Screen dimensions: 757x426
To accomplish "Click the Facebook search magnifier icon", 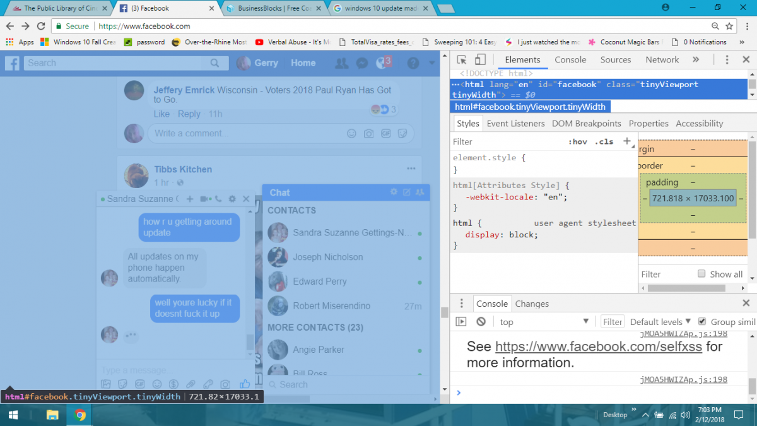I will 214,63.
